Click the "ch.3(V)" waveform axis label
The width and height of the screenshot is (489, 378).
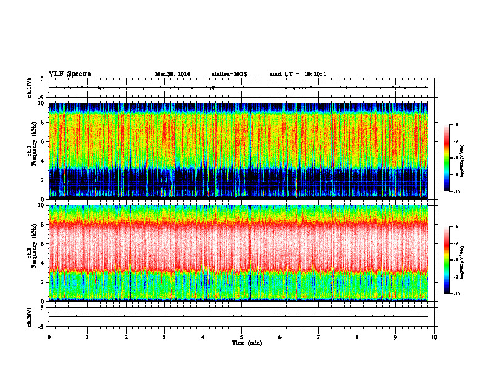[29, 317]
